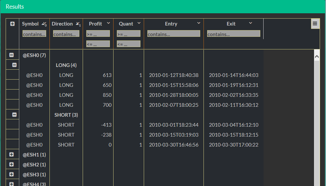
Task: Focus the Quant minimum filter field
Action: coord(128,33)
